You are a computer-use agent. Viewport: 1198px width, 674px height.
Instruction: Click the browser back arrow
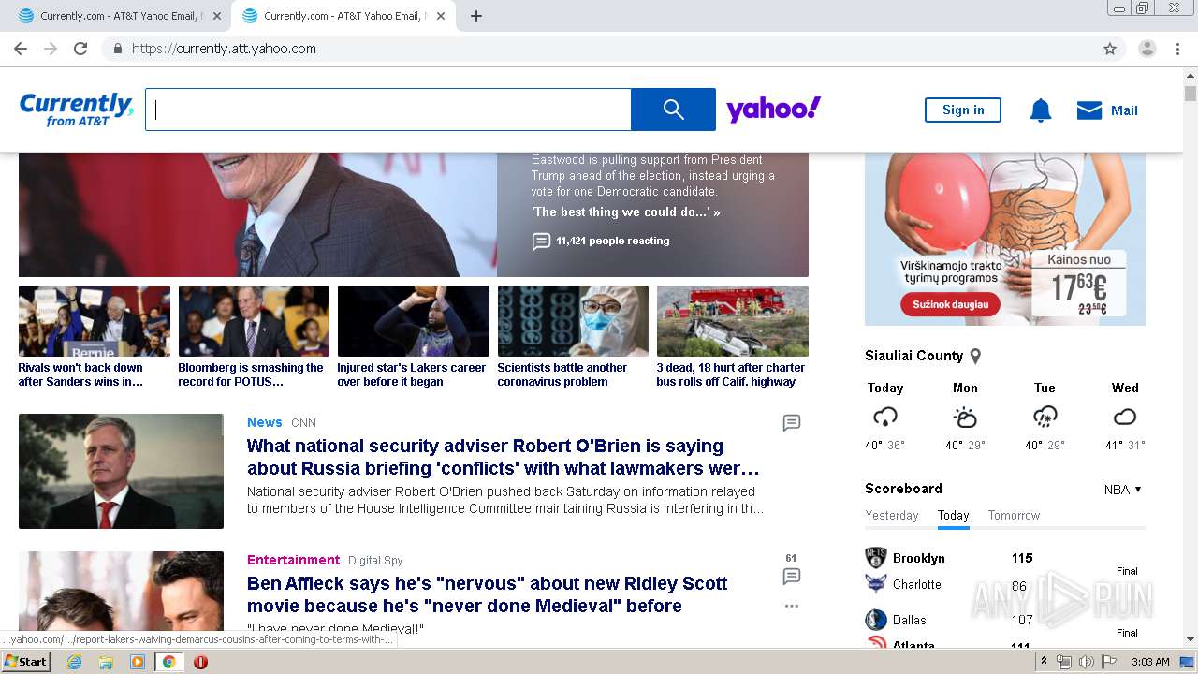(21, 49)
